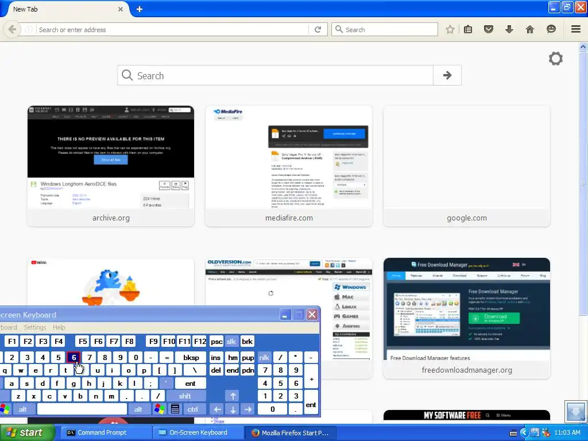Open the Pocket icon in toolbar
This screenshot has height=441, width=588.
488,29
